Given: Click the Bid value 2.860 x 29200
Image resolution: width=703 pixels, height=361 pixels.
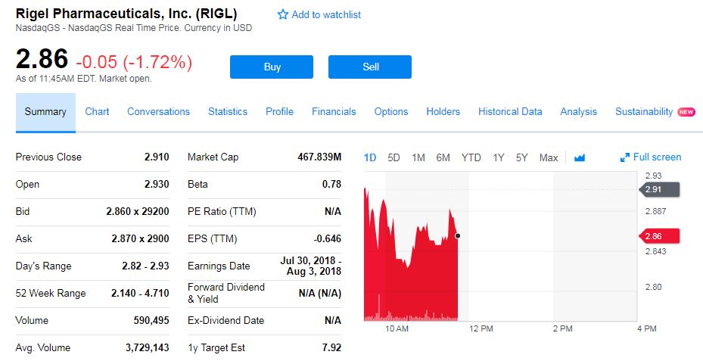Looking at the screenshot, I should 138,211.
